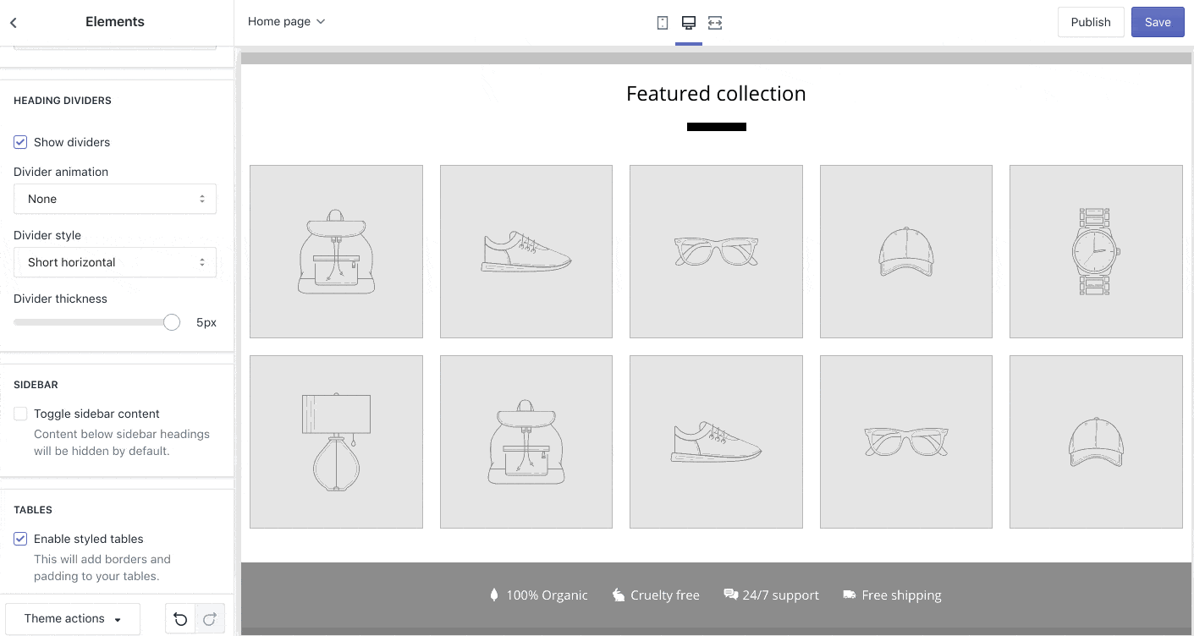This screenshot has height=636, width=1194.
Task: Click the Free shipping truck icon
Action: [x=850, y=595]
